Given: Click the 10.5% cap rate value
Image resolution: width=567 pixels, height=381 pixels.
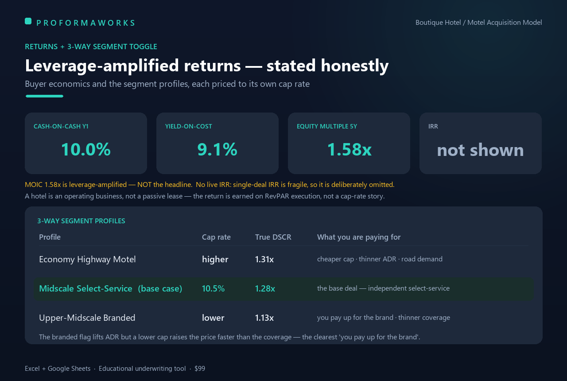Looking at the screenshot, I should [x=213, y=288].
